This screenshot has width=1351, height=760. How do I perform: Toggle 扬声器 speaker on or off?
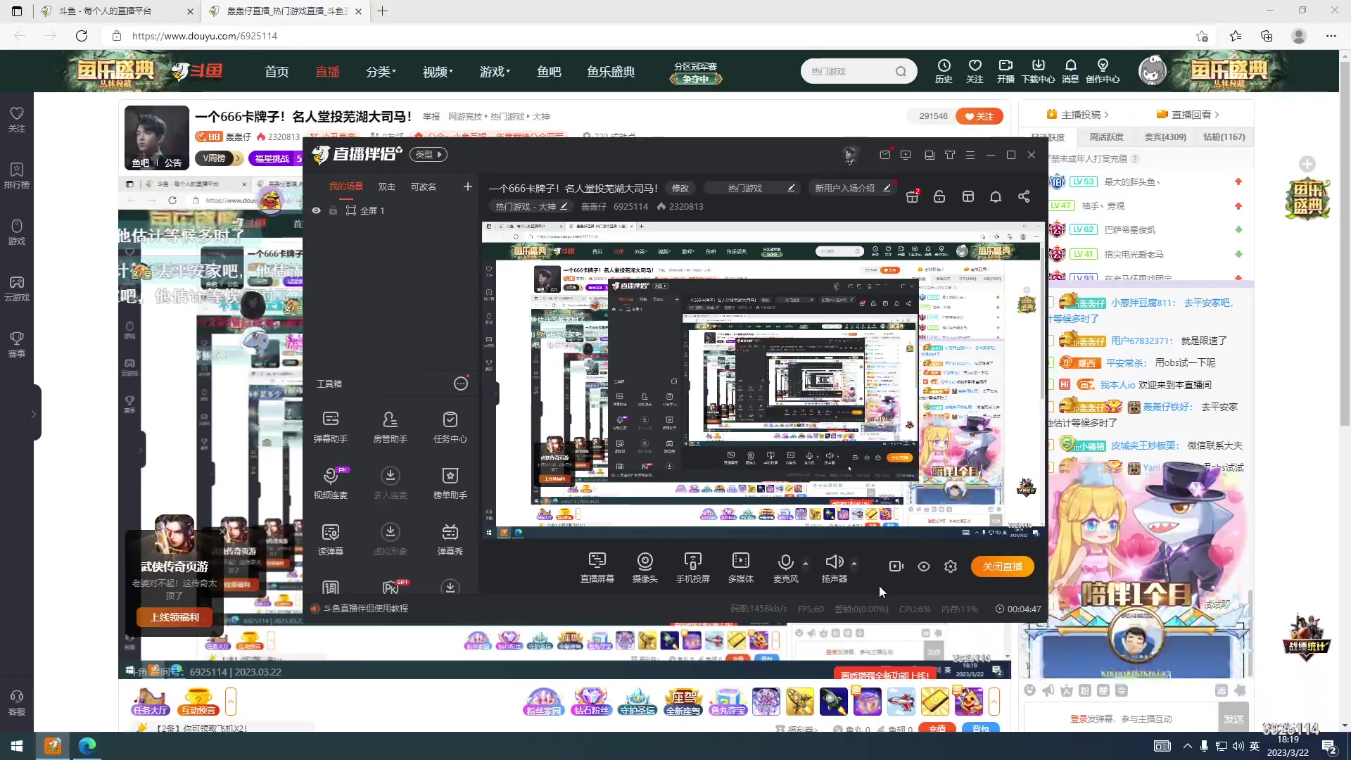tap(834, 567)
